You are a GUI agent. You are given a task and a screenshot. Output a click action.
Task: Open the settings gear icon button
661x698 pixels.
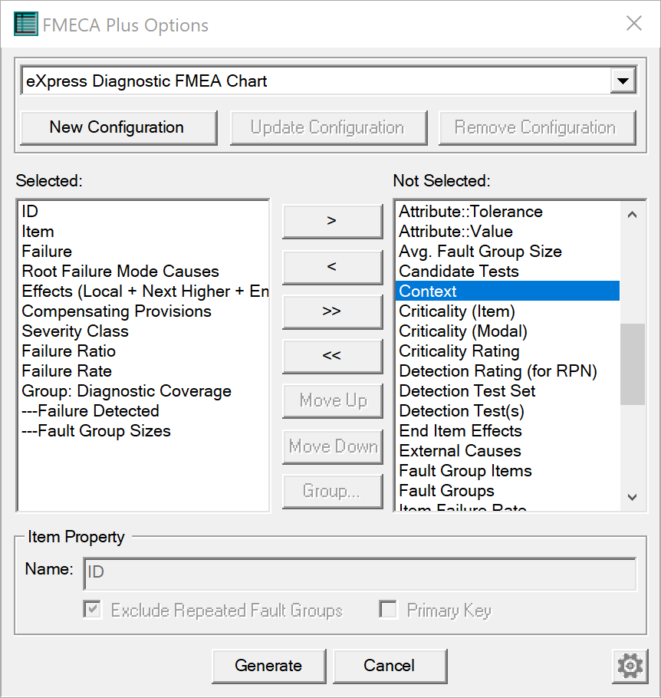[630, 666]
